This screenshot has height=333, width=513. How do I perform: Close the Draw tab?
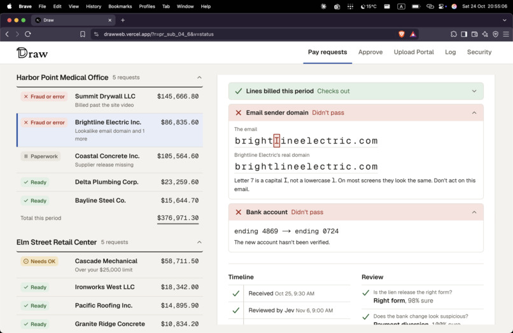click(109, 20)
